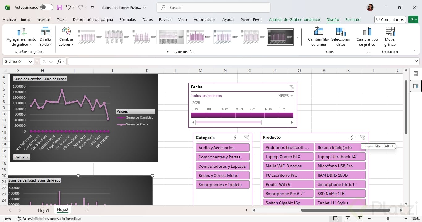Add a new sheet with plus icon
422x222 pixels.
click(x=87, y=210)
